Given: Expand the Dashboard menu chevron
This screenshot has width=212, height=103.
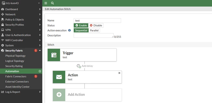Looking at the screenshot, I should (40, 9).
